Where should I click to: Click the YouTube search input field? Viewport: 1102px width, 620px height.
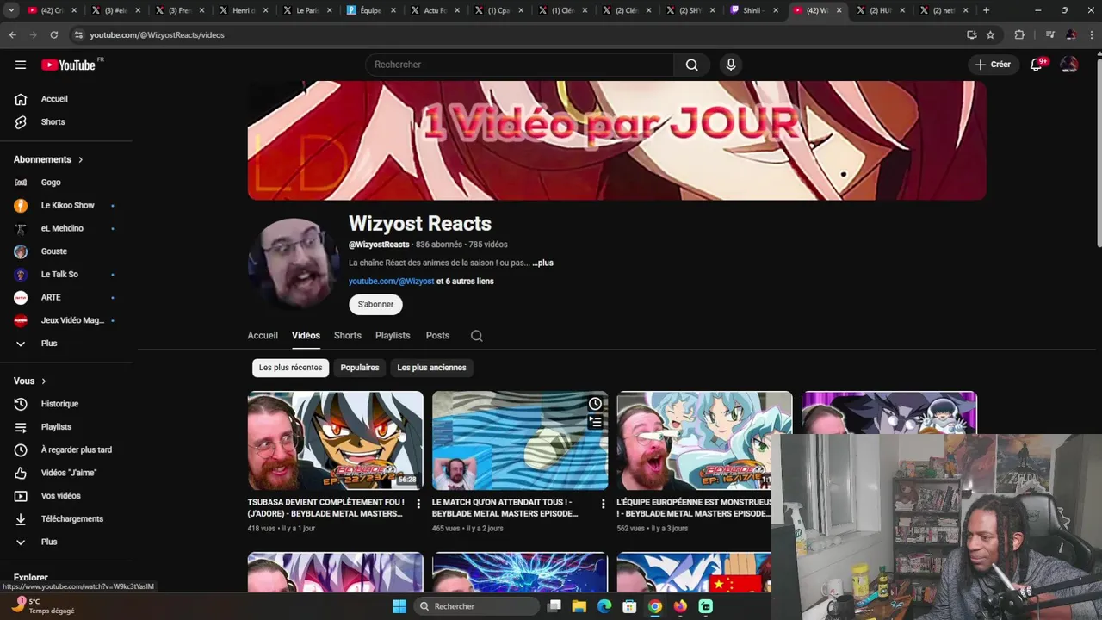pyautogui.click(x=519, y=65)
